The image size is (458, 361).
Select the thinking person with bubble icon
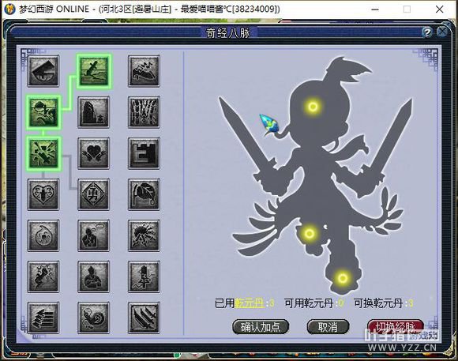coord(93,235)
